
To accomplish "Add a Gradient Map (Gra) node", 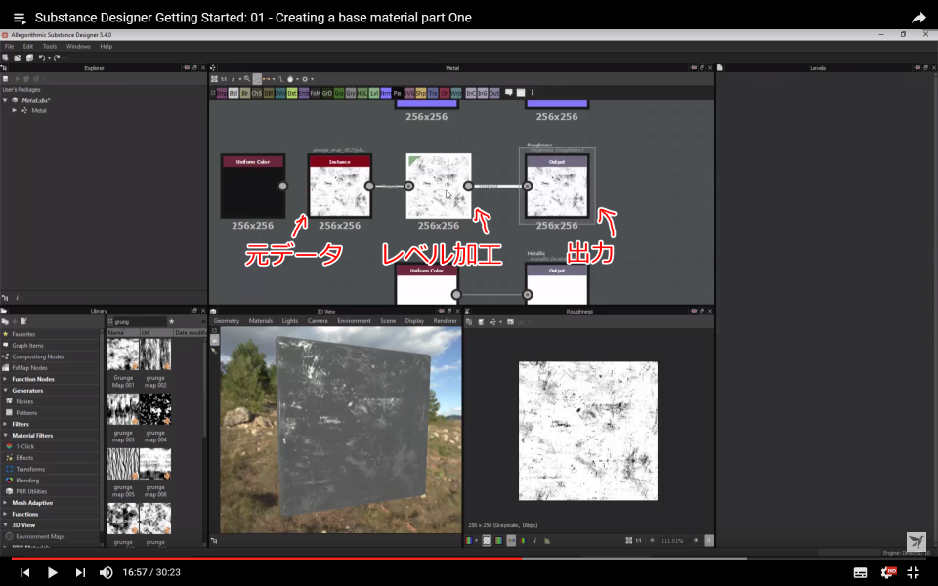I will coord(339,93).
